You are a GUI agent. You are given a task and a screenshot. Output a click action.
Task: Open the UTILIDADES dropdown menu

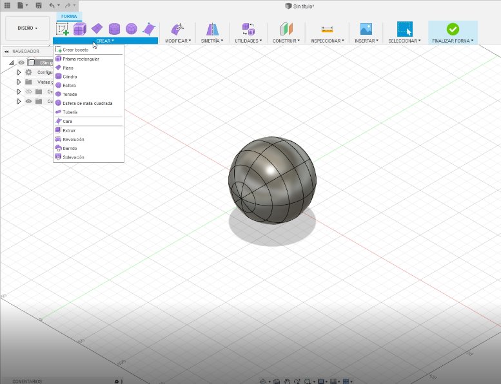click(x=248, y=41)
